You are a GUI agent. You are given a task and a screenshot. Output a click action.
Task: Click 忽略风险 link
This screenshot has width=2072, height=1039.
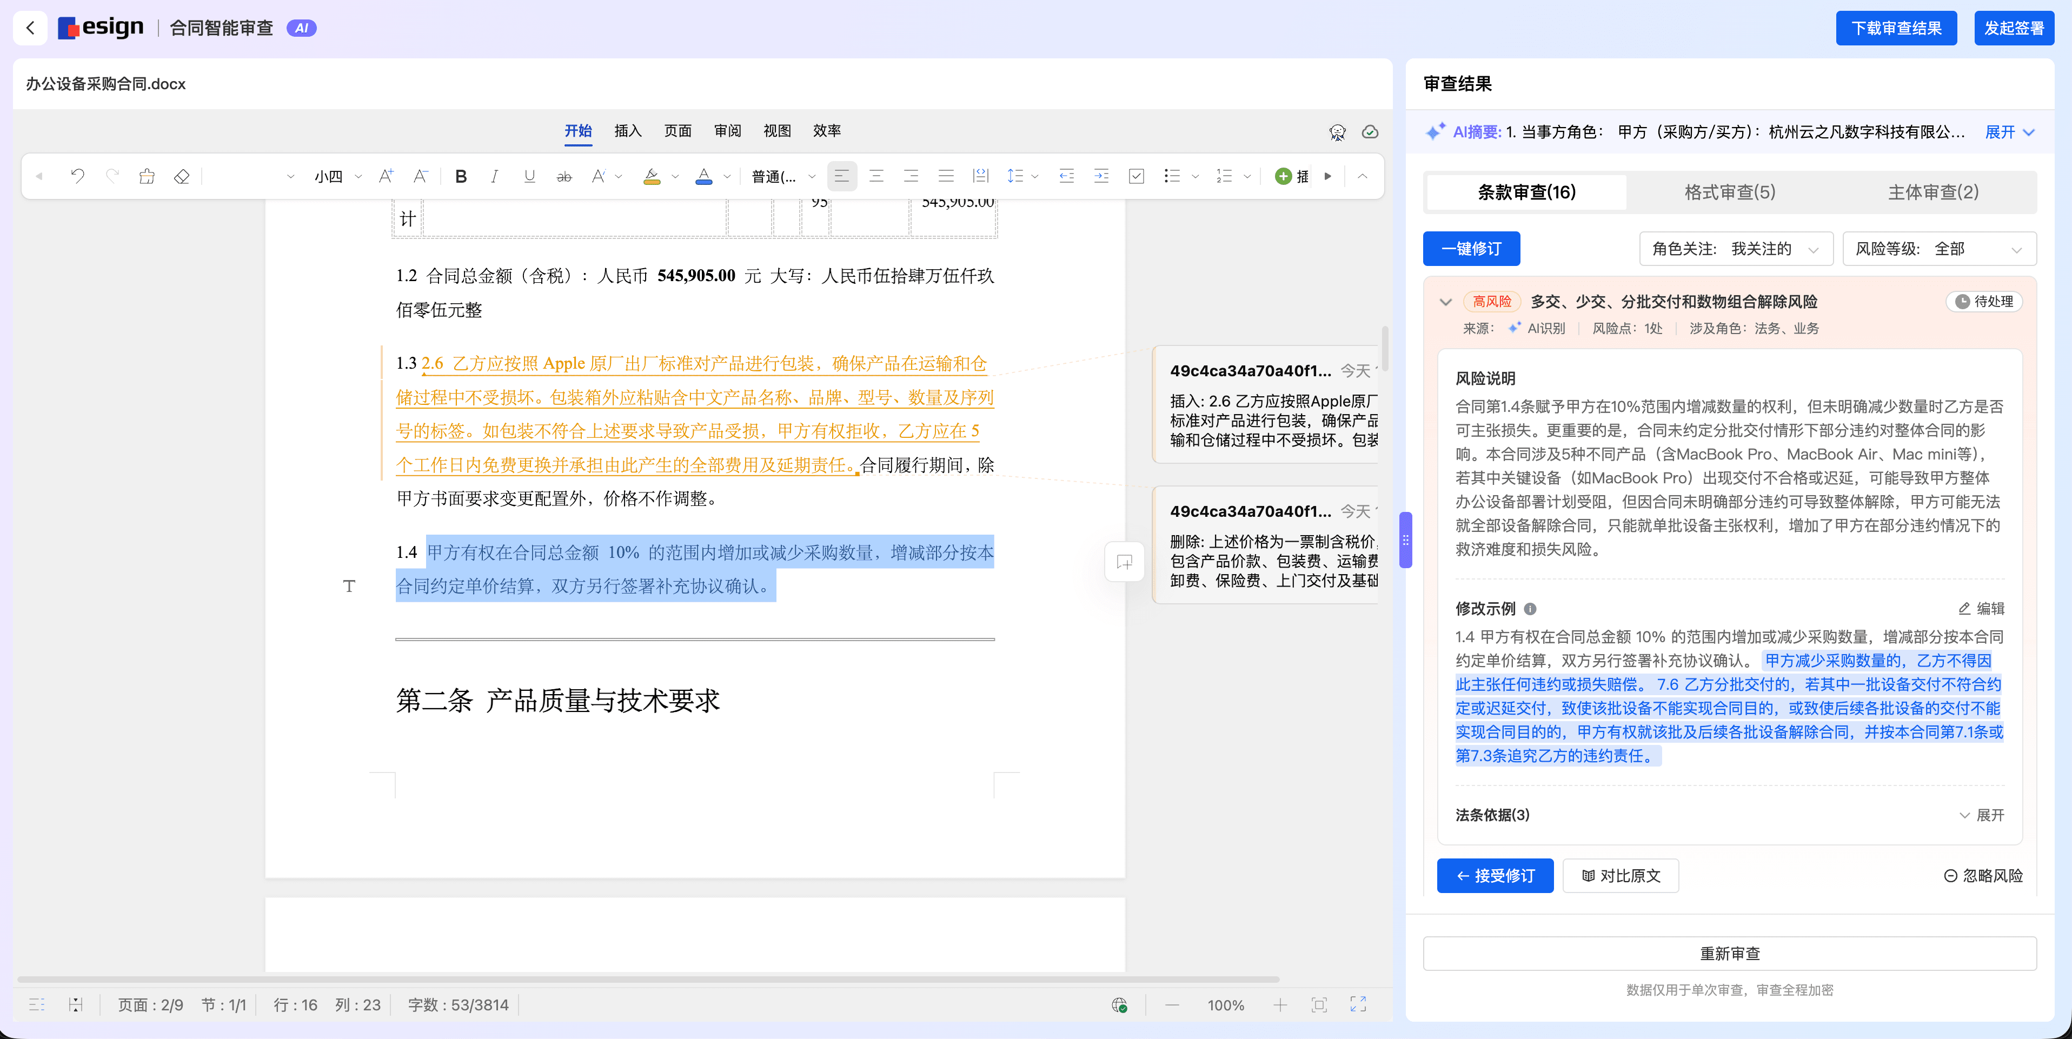point(1983,876)
